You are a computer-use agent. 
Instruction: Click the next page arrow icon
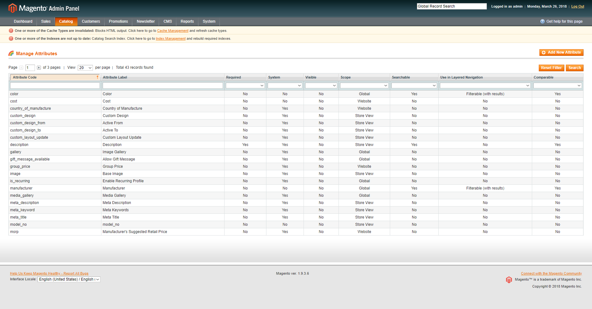pyautogui.click(x=39, y=68)
